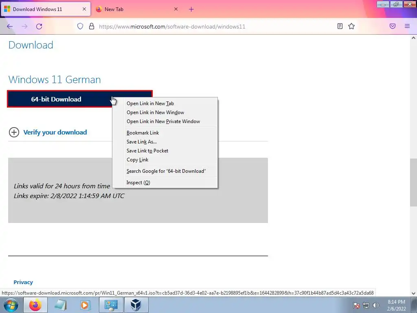Viewport: 417px width, 313px height.
Task: Reload the current page
Action: point(39,26)
